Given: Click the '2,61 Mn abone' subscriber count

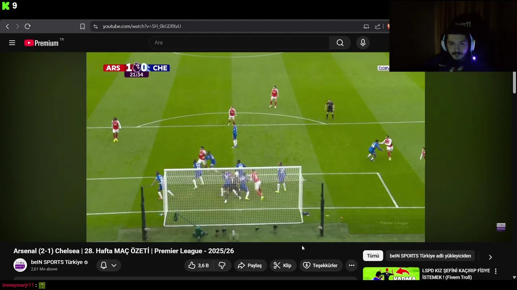Looking at the screenshot, I should point(44,269).
